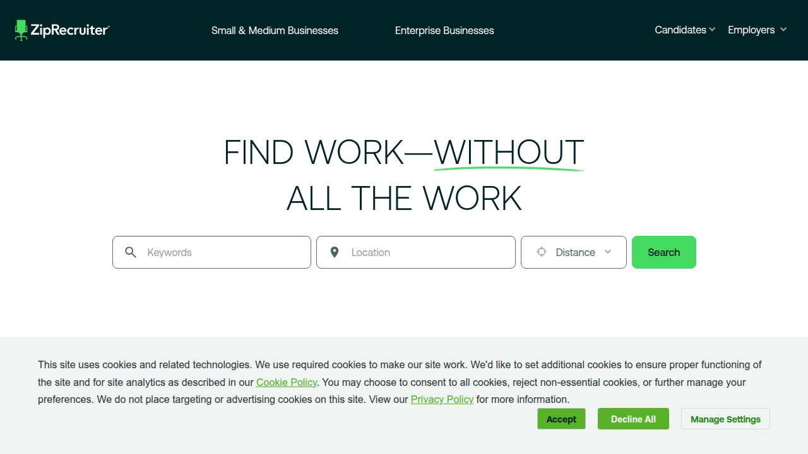Accept all cookies
The height and width of the screenshot is (454, 808).
561,419
